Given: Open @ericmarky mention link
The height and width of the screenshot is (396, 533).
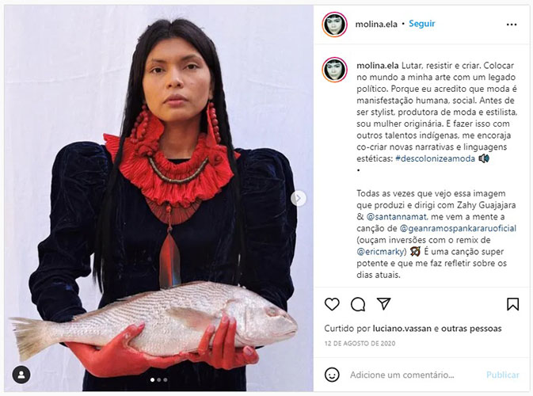Looking at the screenshot, I should [382, 252].
